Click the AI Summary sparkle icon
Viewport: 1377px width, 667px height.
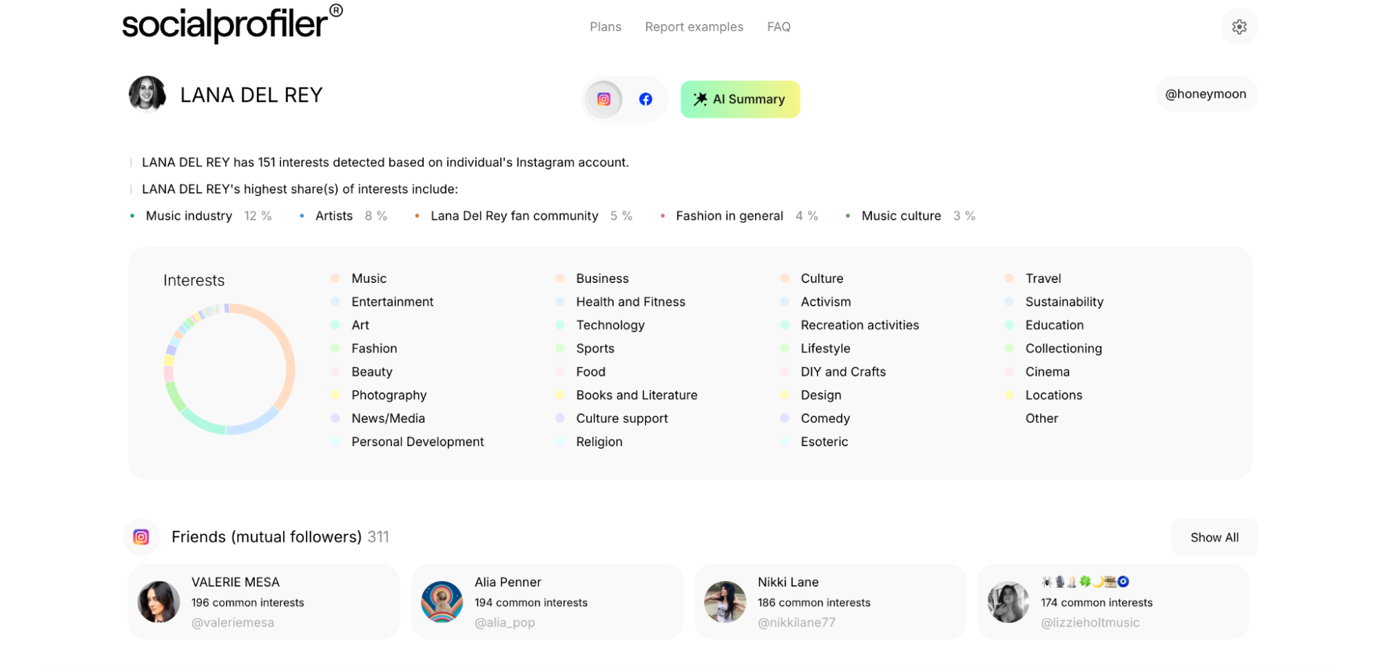[701, 98]
